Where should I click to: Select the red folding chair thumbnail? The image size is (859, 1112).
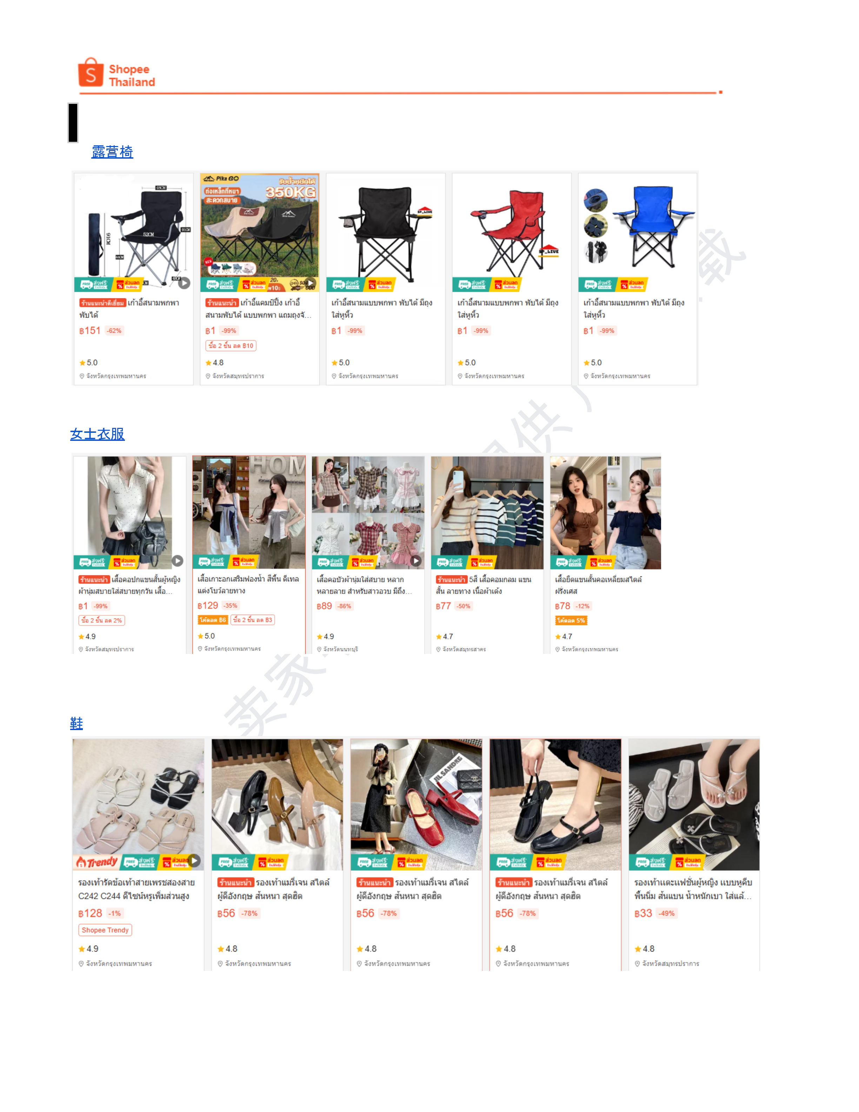(511, 232)
